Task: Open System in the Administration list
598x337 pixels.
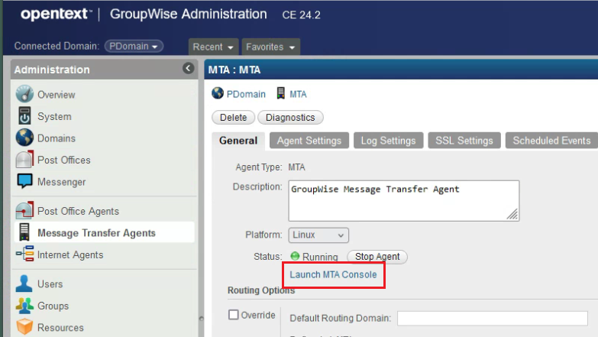Action: (x=54, y=116)
